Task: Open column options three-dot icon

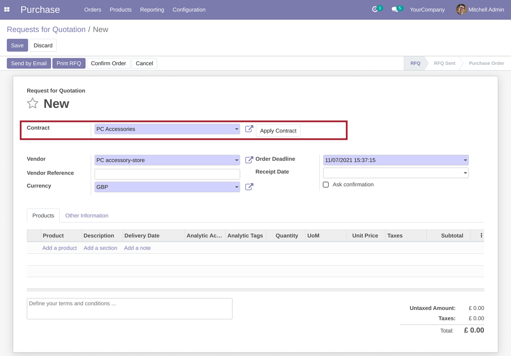Action: [481, 235]
